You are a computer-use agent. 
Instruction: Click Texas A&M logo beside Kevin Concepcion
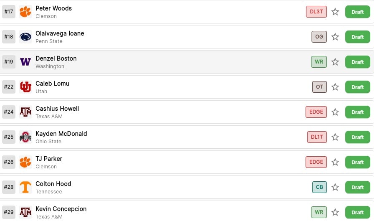(x=25, y=212)
